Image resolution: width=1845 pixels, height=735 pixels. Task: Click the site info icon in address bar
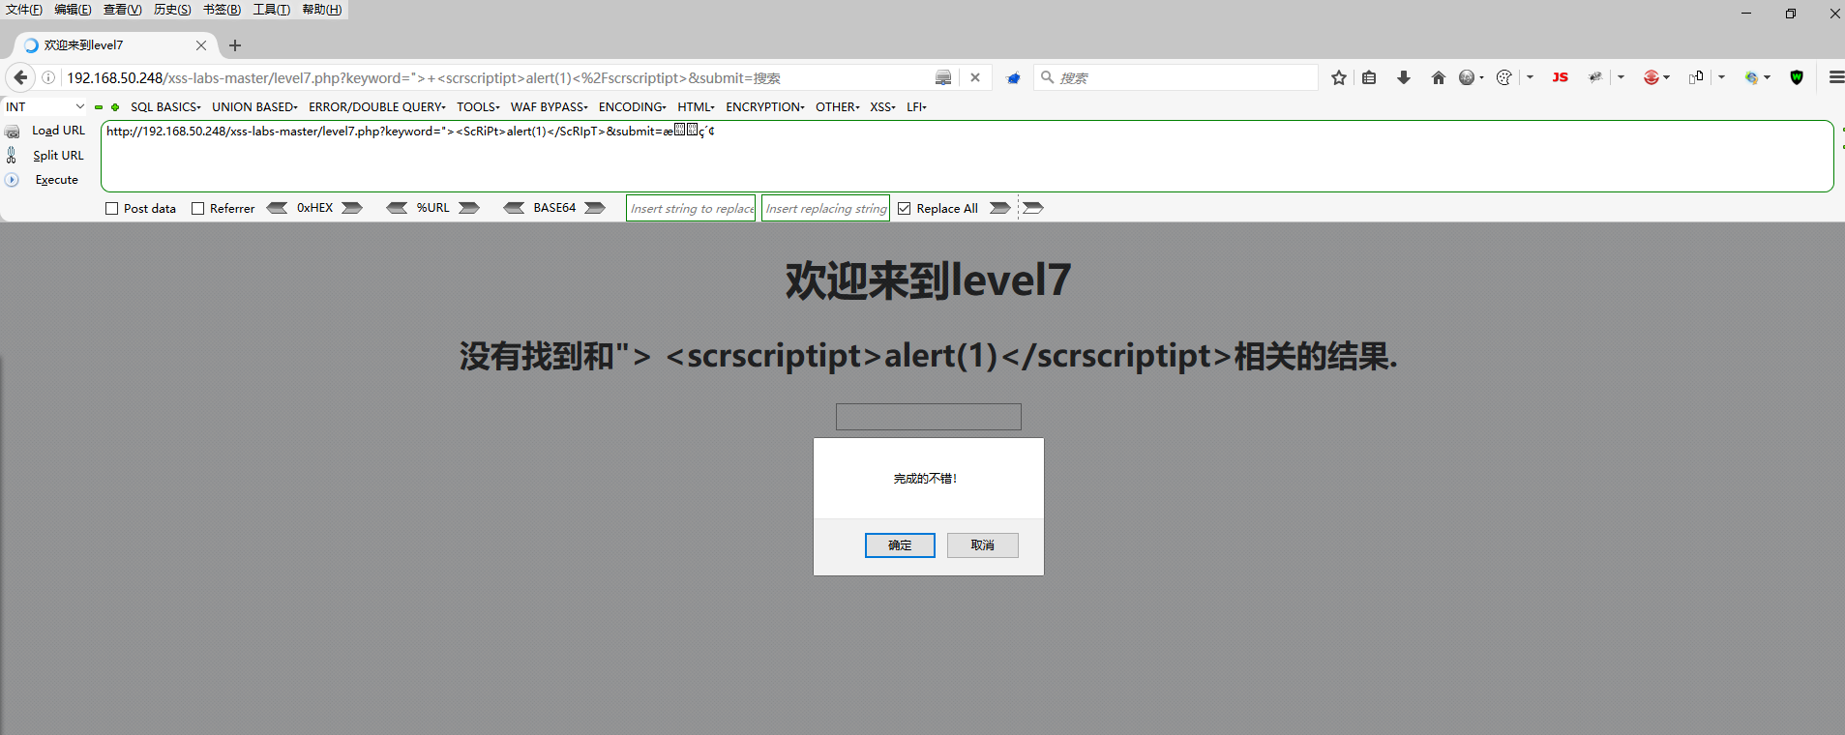48,77
